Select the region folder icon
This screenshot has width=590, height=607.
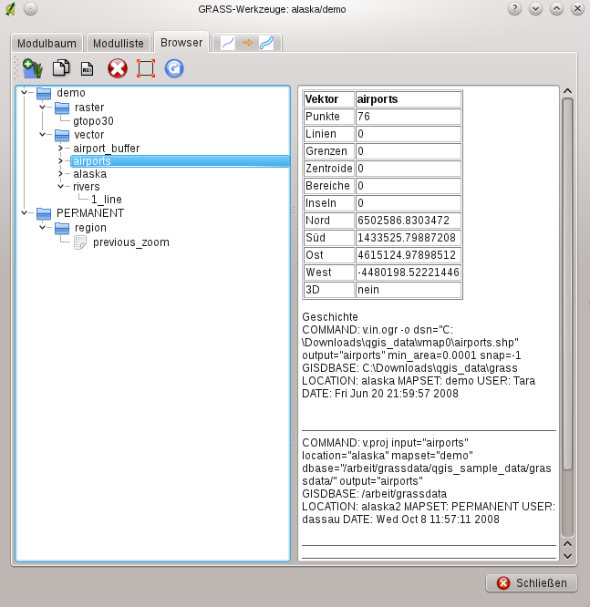point(62,228)
